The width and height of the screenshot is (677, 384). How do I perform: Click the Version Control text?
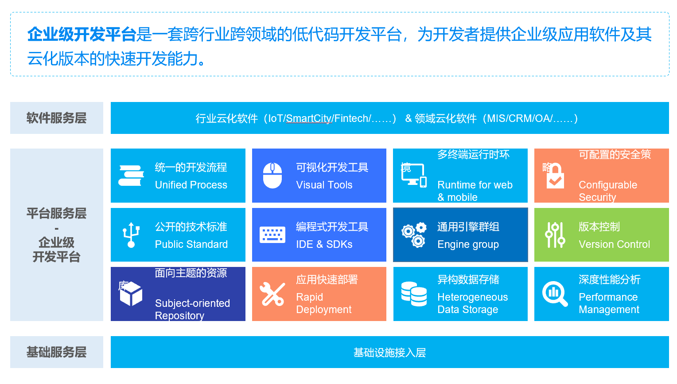pos(615,244)
